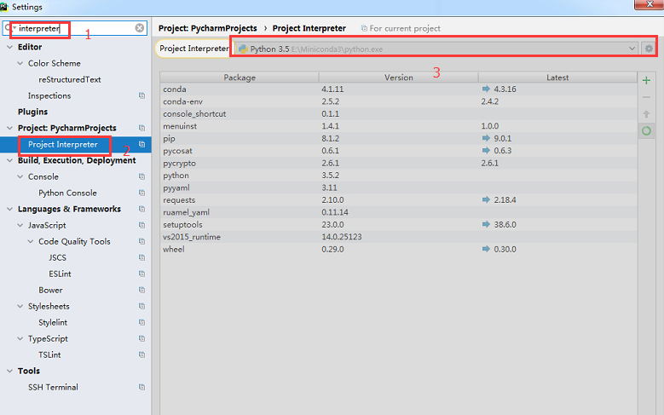
Task: Open Python Console settings
Action: pyautogui.click(x=67, y=193)
